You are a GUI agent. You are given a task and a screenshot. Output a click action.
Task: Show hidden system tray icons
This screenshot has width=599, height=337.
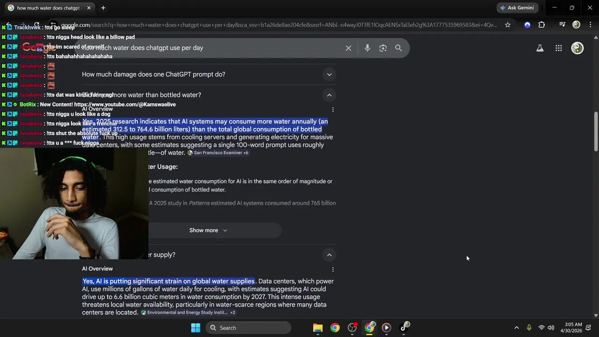coord(516,328)
